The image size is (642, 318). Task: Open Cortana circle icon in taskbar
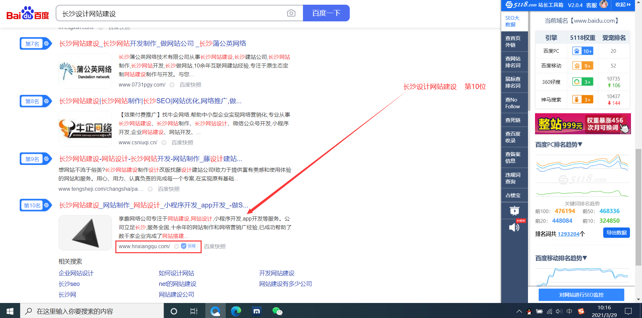pos(174,311)
